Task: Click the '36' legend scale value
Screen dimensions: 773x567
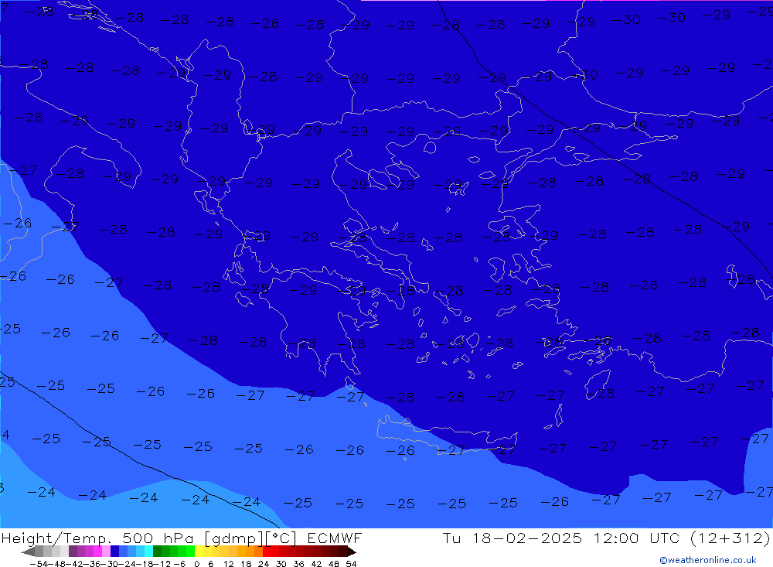Action: tap(298, 564)
